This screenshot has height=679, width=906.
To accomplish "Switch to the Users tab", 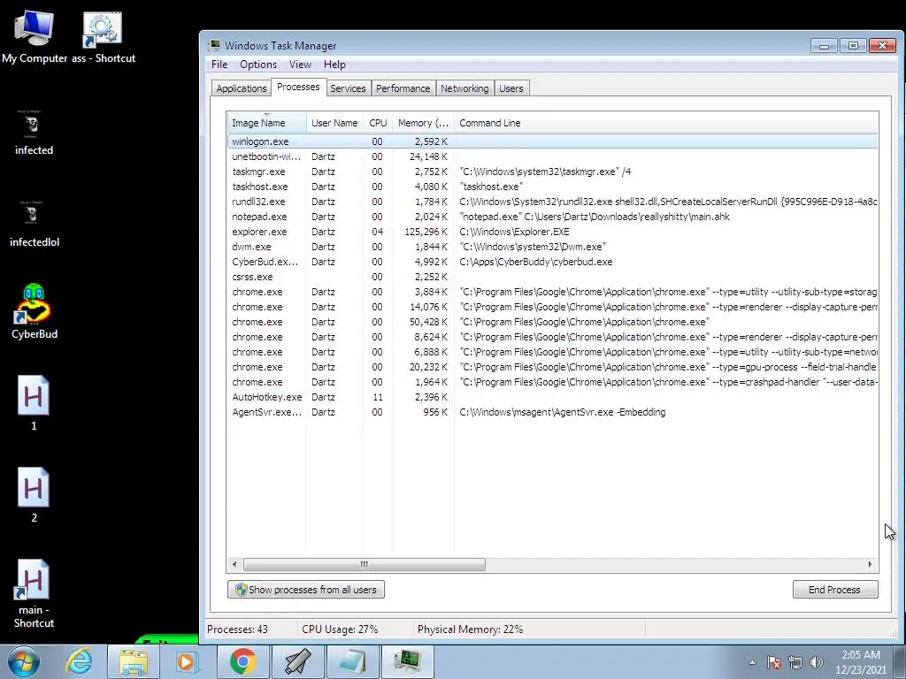I will click(x=511, y=88).
